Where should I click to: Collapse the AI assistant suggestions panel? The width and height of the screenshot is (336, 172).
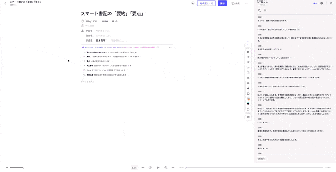click(170, 47)
